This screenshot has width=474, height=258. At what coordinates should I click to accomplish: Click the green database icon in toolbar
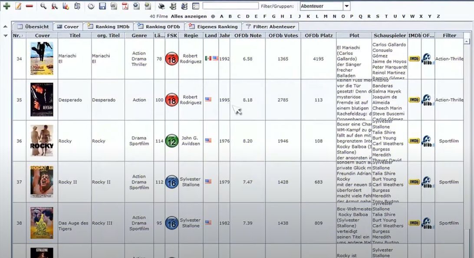173,6
